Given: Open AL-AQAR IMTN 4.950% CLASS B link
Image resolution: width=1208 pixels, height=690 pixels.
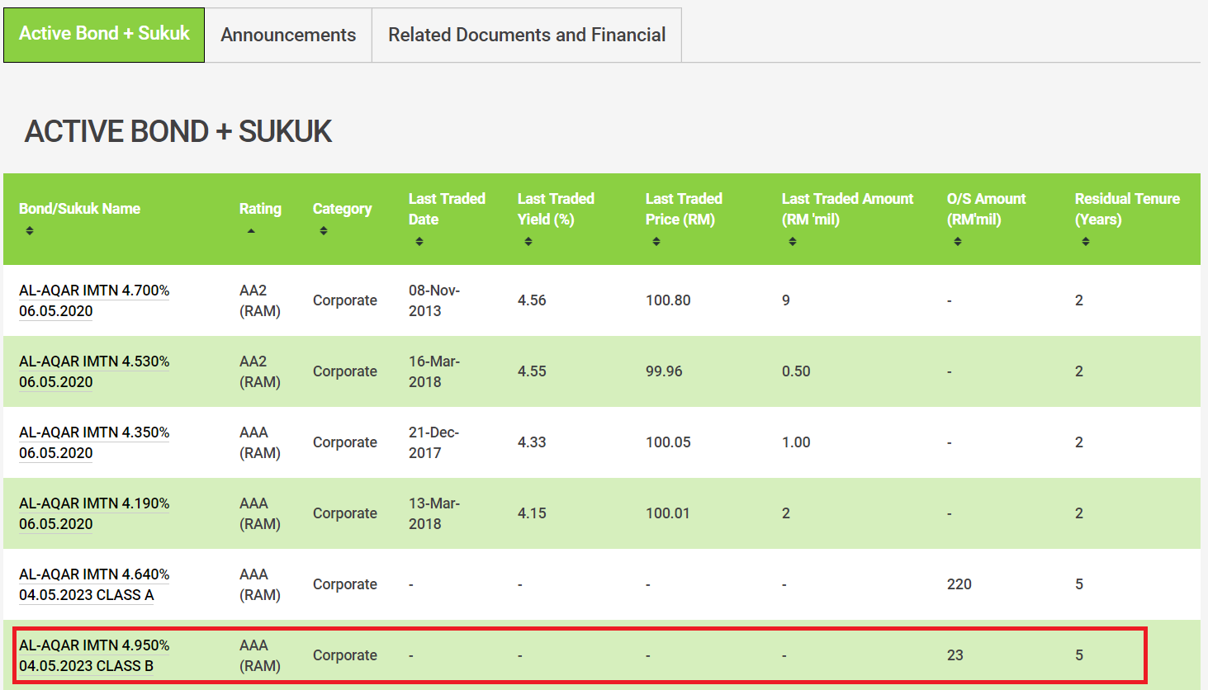Looking at the screenshot, I should (x=94, y=655).
